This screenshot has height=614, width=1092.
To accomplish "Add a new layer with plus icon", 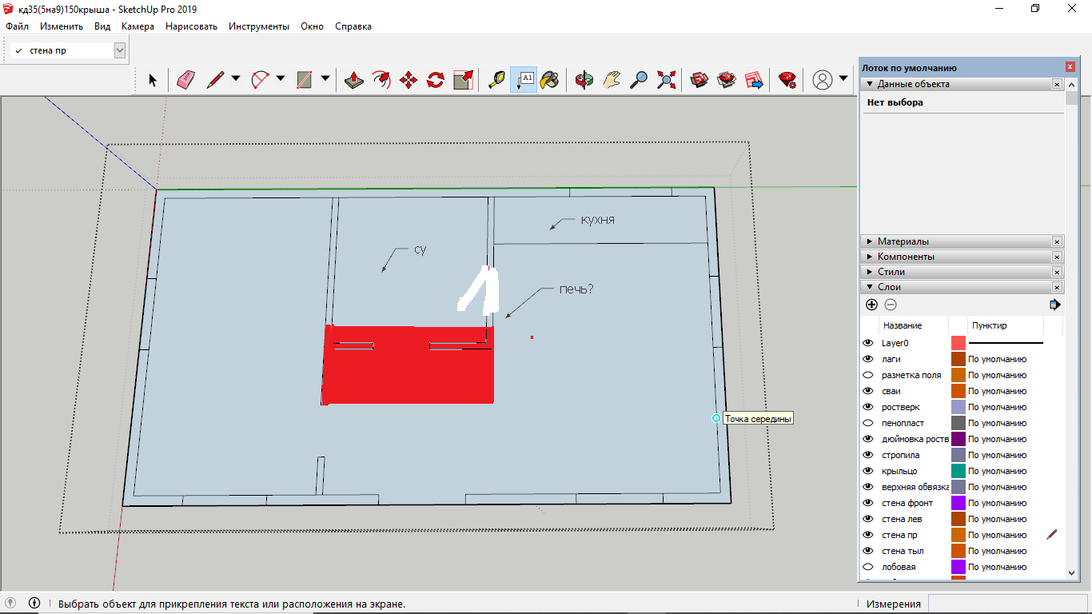I will [871, 305].
